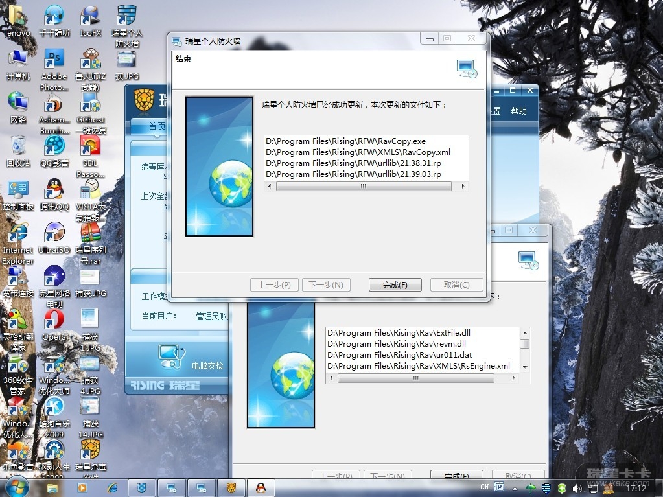Click 管理员账 link in Rising window
This screenshot has height=497, width=663.
coord(211,316)
